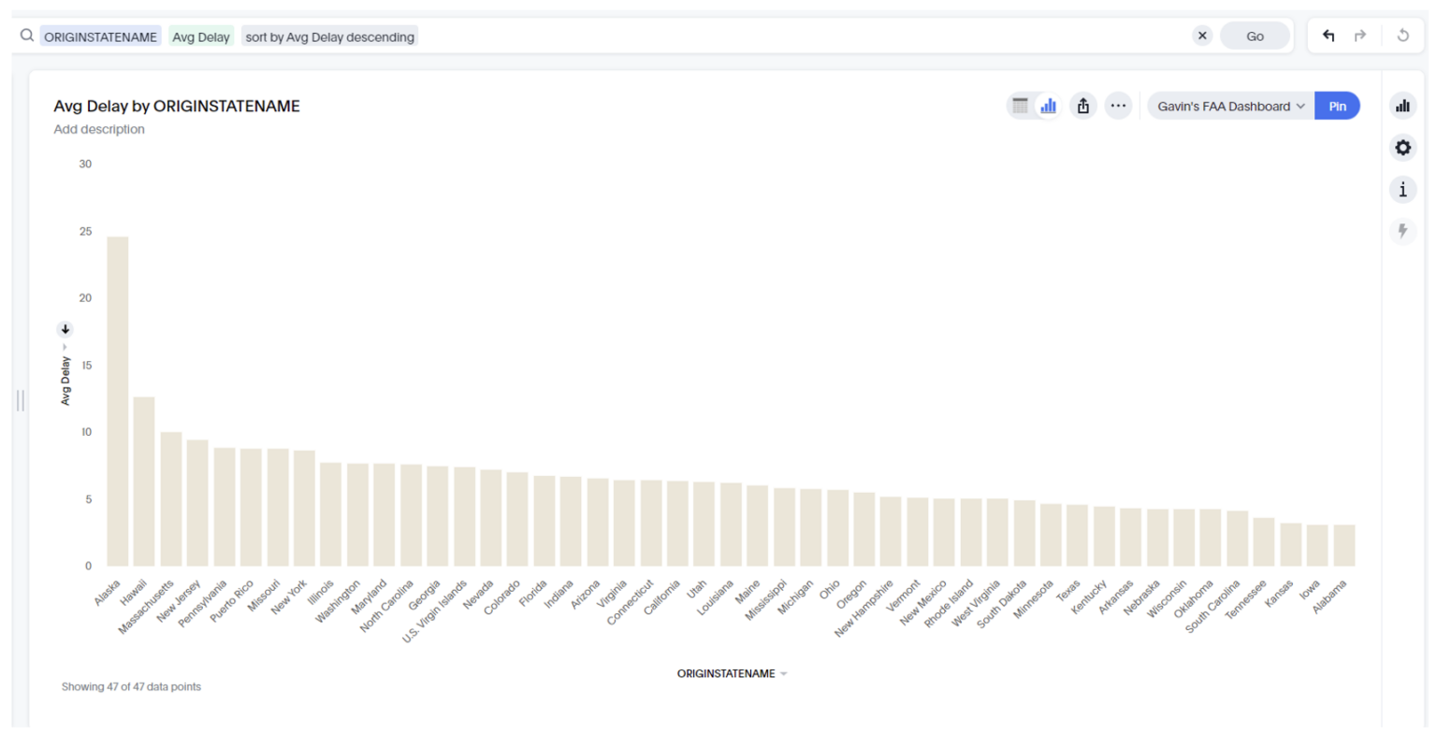Click the Add description field
1437x734 pixels.
click(99, 129)
